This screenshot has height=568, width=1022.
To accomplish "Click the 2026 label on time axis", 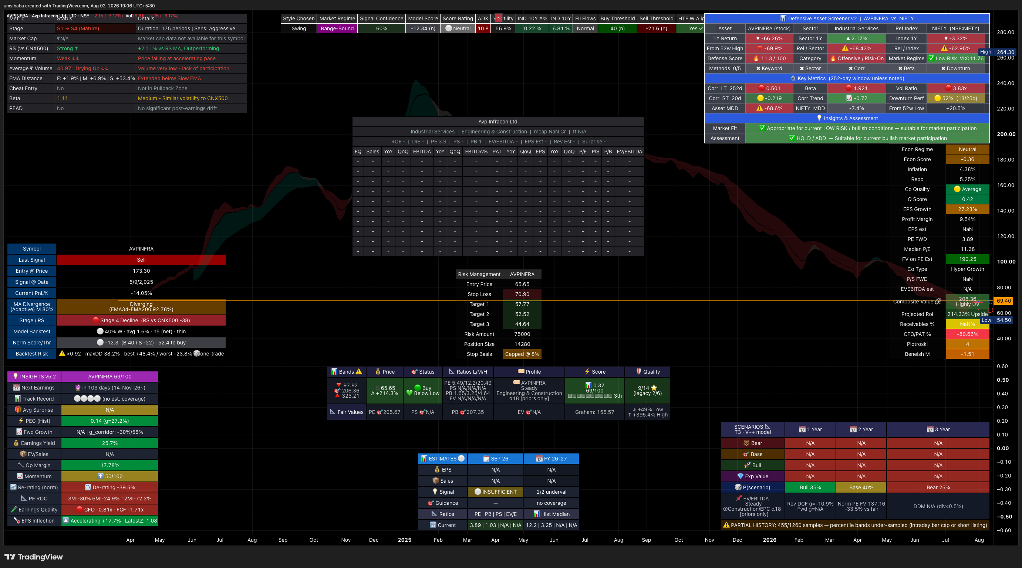I will pos(769,540).
